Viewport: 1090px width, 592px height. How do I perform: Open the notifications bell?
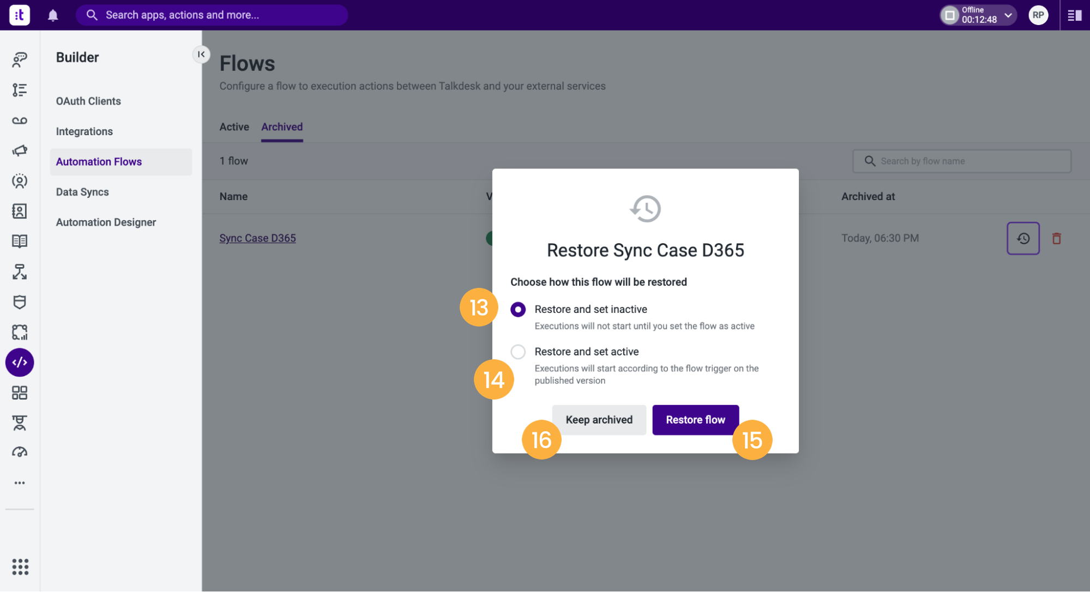click(x=53, y=15)
